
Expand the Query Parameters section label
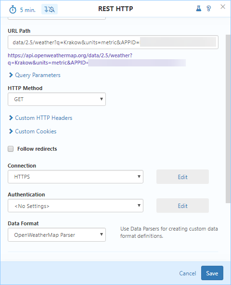tap(38, 75)
